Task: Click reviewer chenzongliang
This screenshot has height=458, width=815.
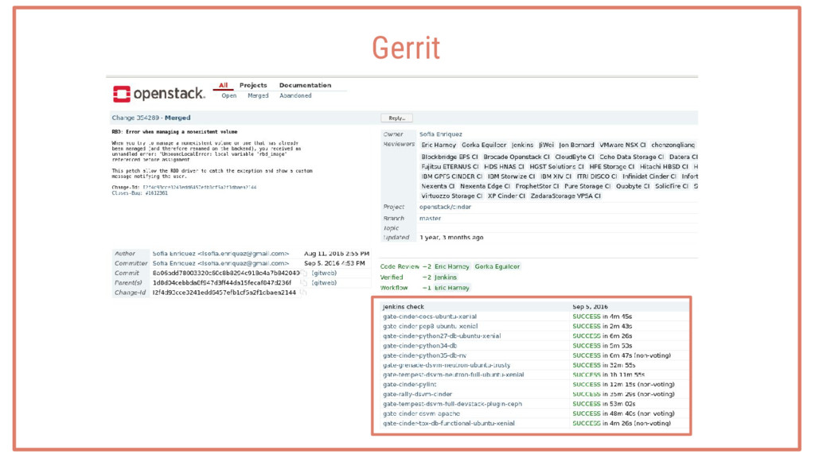Action: pyautogui.click(x=673, y=145)
